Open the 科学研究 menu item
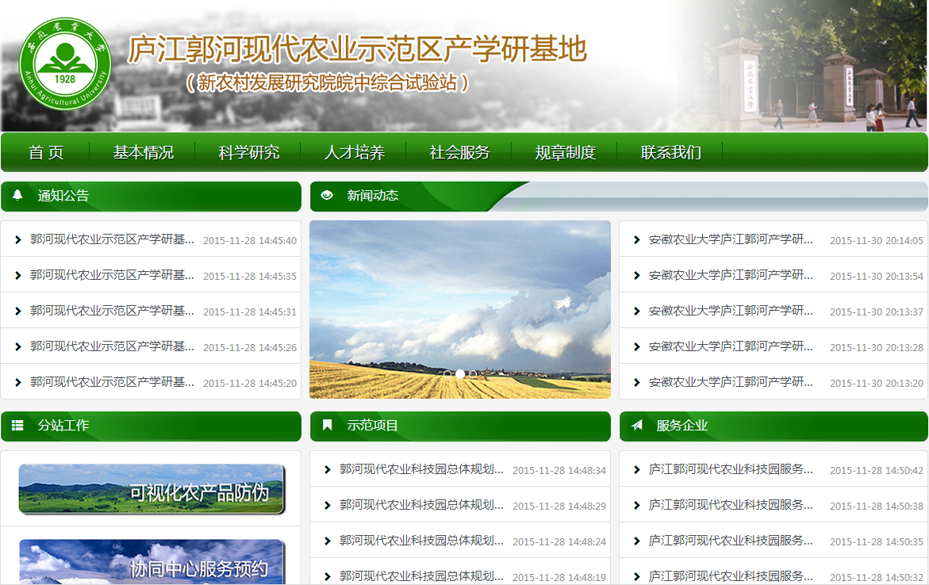 pyautogui.click(x=249, y=152)
